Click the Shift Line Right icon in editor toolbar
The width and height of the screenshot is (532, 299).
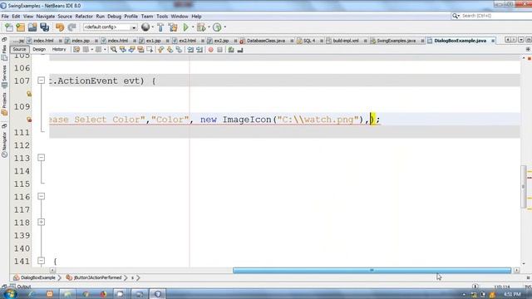click(199, 50)
